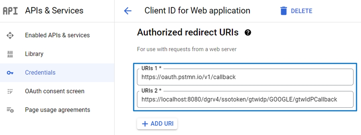Click the trash can delete icon
The width and height of the screenshot is (361, 135).
pyautogui.click(x=284, y=11)
